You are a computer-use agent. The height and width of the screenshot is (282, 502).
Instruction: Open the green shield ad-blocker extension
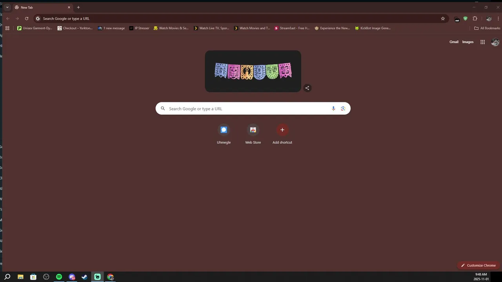[466, 18]
